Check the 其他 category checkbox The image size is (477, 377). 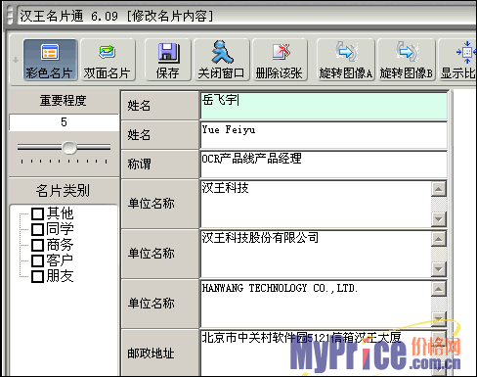pyautogui.click(x=37, y=214)
